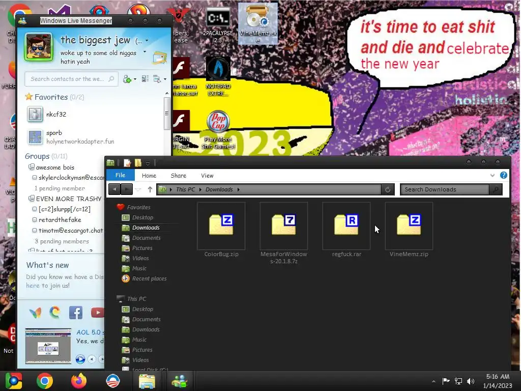Open Chrome from the taskbar
Screen dimensions: 521x391
45,381
